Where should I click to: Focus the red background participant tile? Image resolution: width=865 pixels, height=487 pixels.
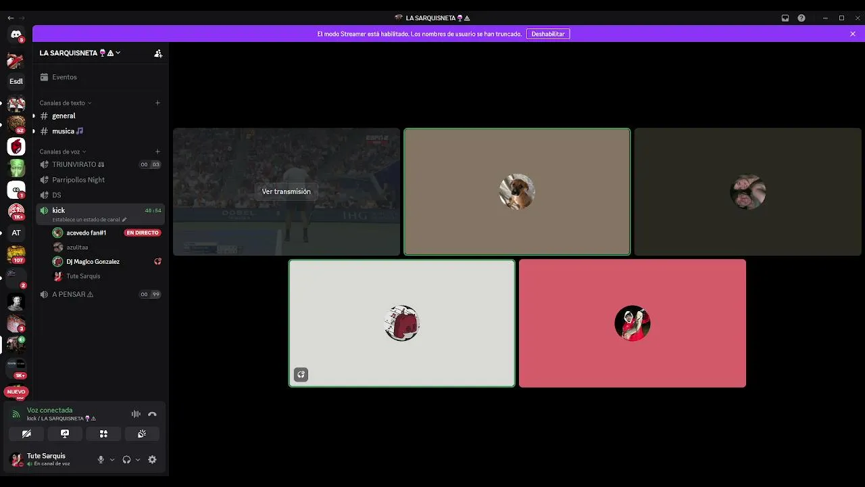tap(633, 323)
